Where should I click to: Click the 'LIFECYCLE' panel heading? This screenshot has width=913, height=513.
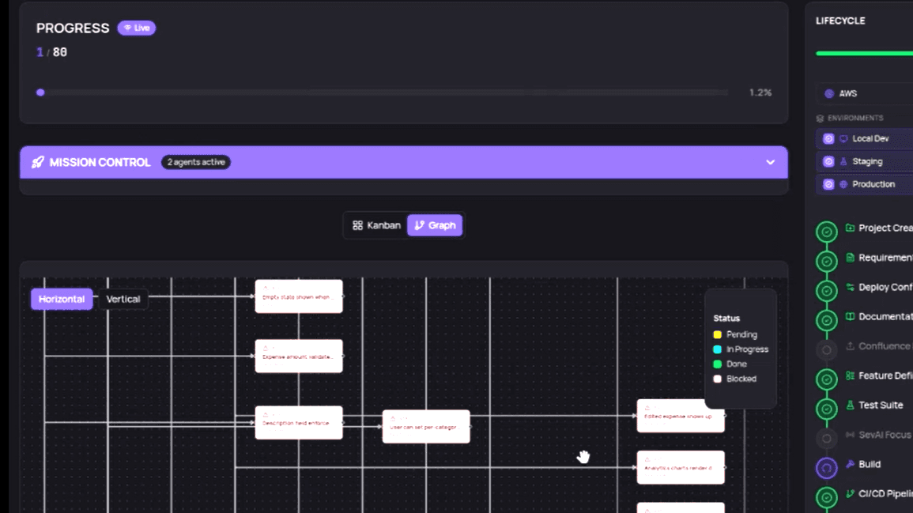click(x=840, y=21)
